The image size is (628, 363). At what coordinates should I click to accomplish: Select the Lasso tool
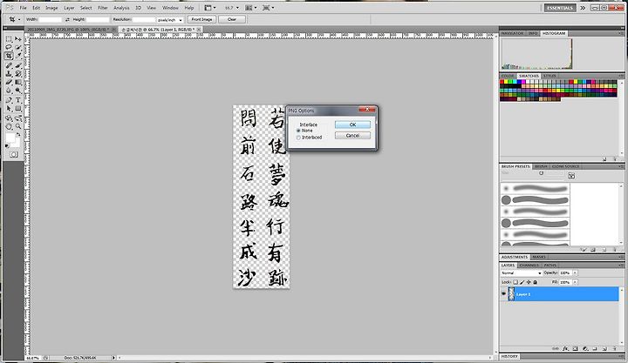pos(9,47)
